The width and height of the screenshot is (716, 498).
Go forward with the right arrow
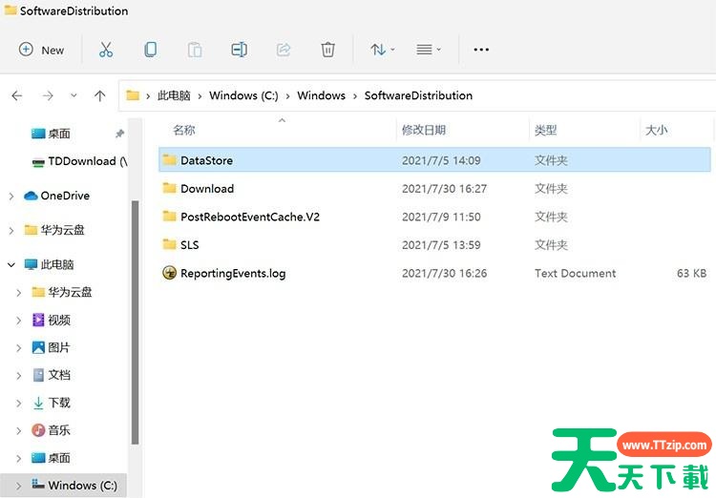click(48, 95)
